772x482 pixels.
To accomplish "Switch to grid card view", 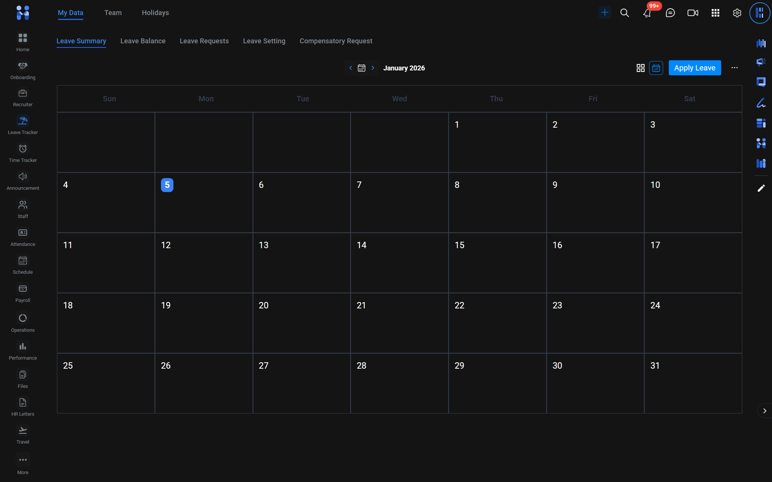I will pos(640,68).
